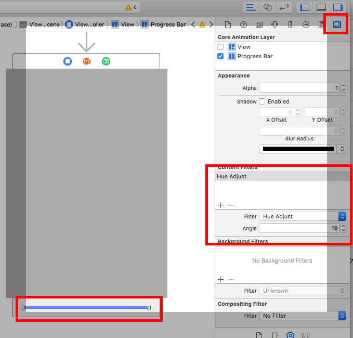
Task: Click the View...oller jump bar item
Action: point(85,24)
